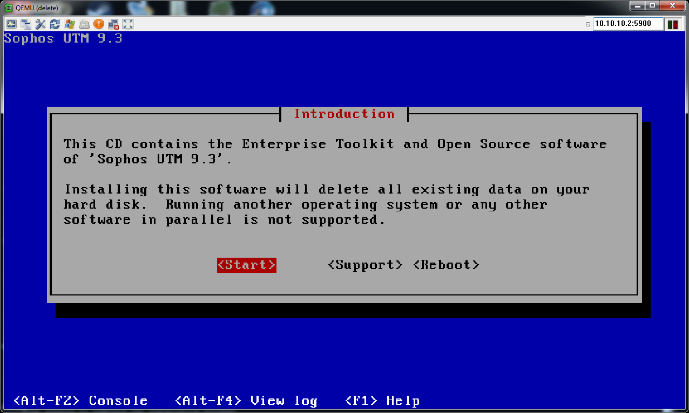
Task: Click the line 'of 'Sophos UTM 9.3'.'
Action: [x=148, y=160]
